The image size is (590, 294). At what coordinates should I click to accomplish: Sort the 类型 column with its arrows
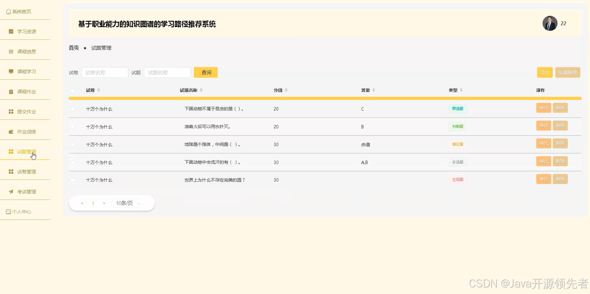pos(461,90)
